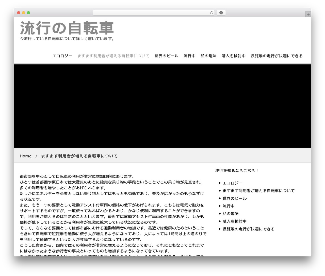This screenshot has height=276, width=325.
Task: Click the black header banner image
Action: 162,106
